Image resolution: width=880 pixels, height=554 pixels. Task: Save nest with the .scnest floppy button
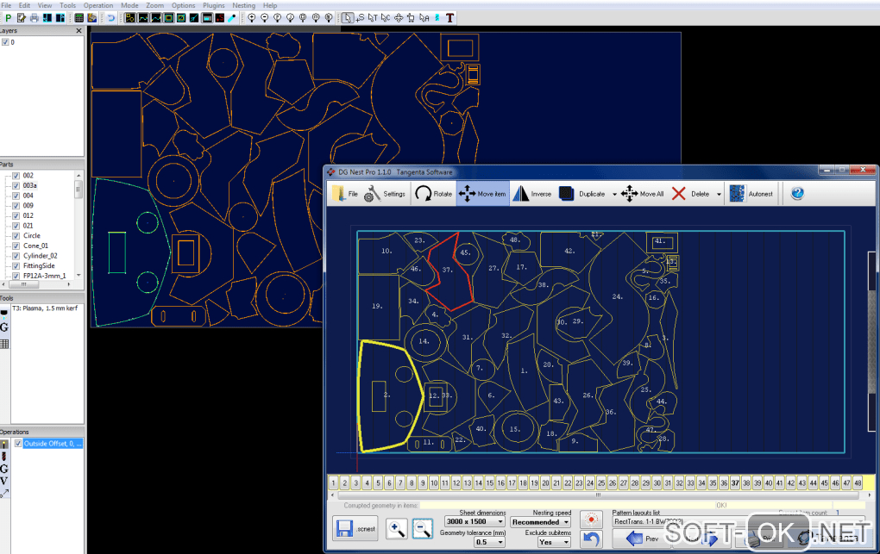pyautogui.click(x=355, y=528)
